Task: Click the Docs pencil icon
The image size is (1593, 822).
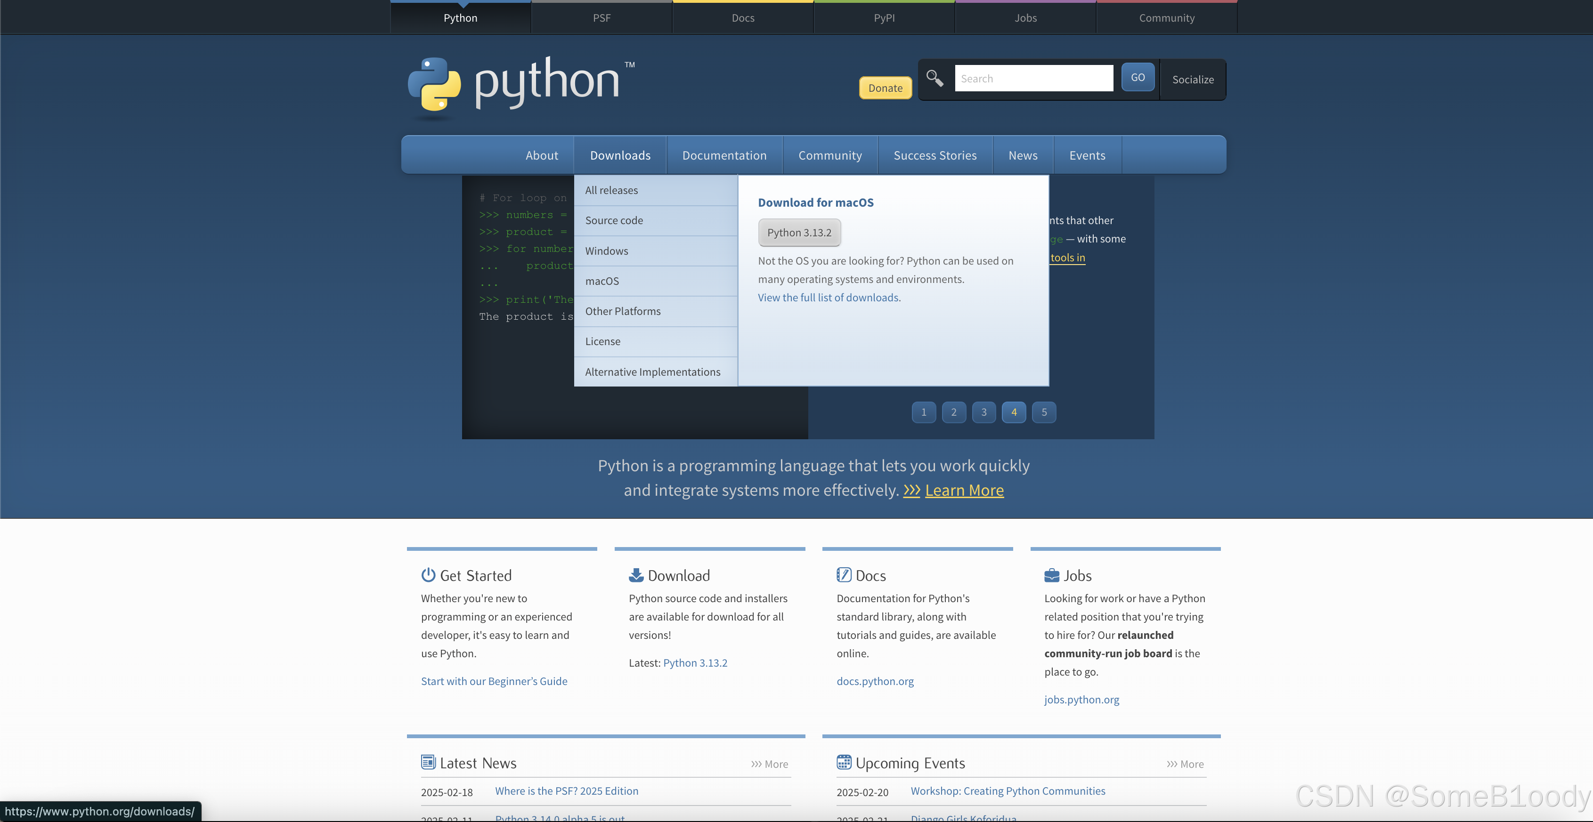Action: [844, 575]
